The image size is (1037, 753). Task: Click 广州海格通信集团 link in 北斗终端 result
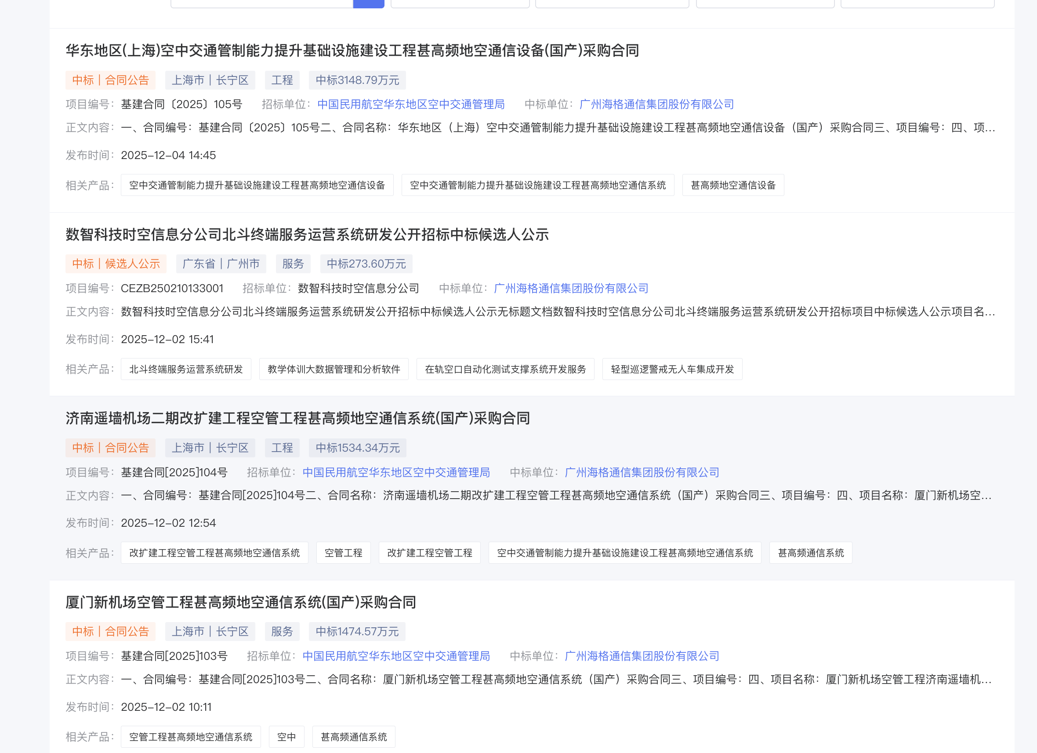click(571, 288)
